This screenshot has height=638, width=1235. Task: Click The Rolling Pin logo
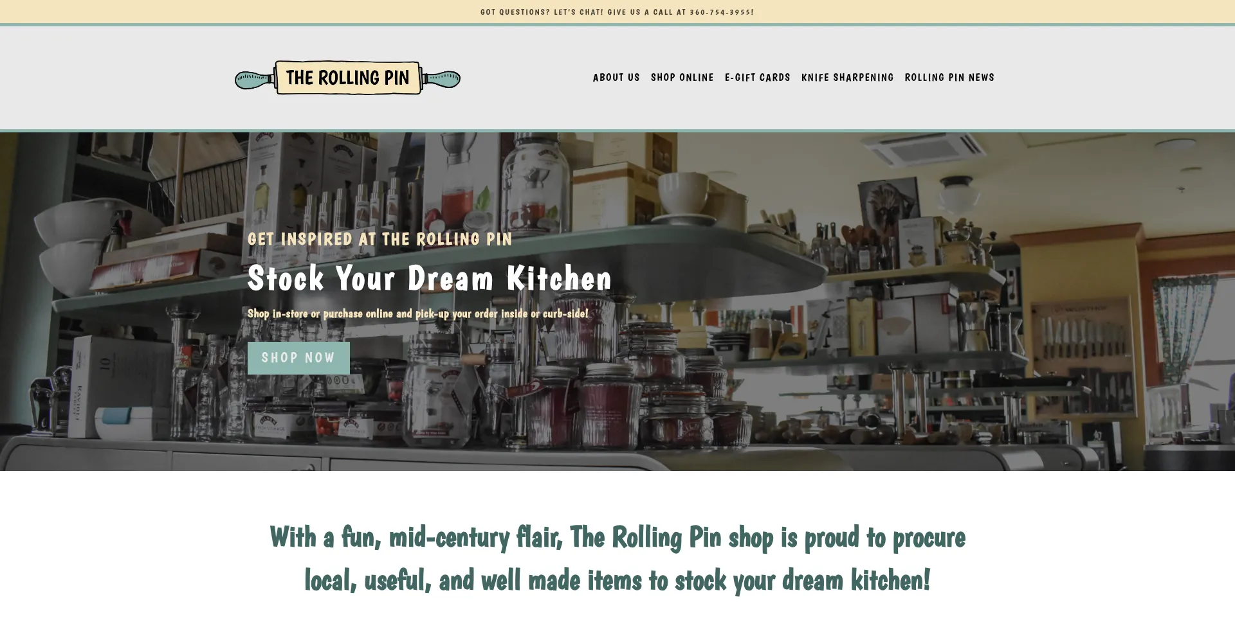point(347,78)
